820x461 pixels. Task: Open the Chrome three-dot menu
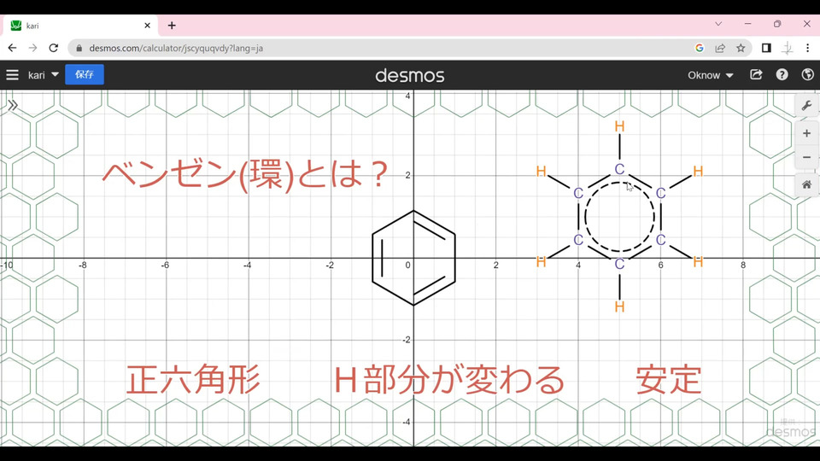click(807, 48)
